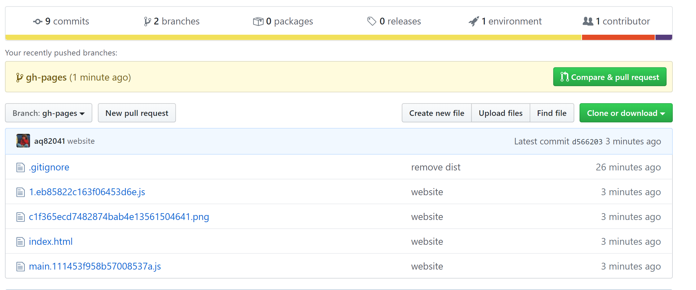
Task: Open latest commit hash d566203
Action: (x=587, y=142)
